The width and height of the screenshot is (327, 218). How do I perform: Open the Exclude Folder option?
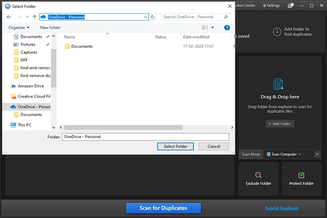pyautogui.click(x=258, y=179)
